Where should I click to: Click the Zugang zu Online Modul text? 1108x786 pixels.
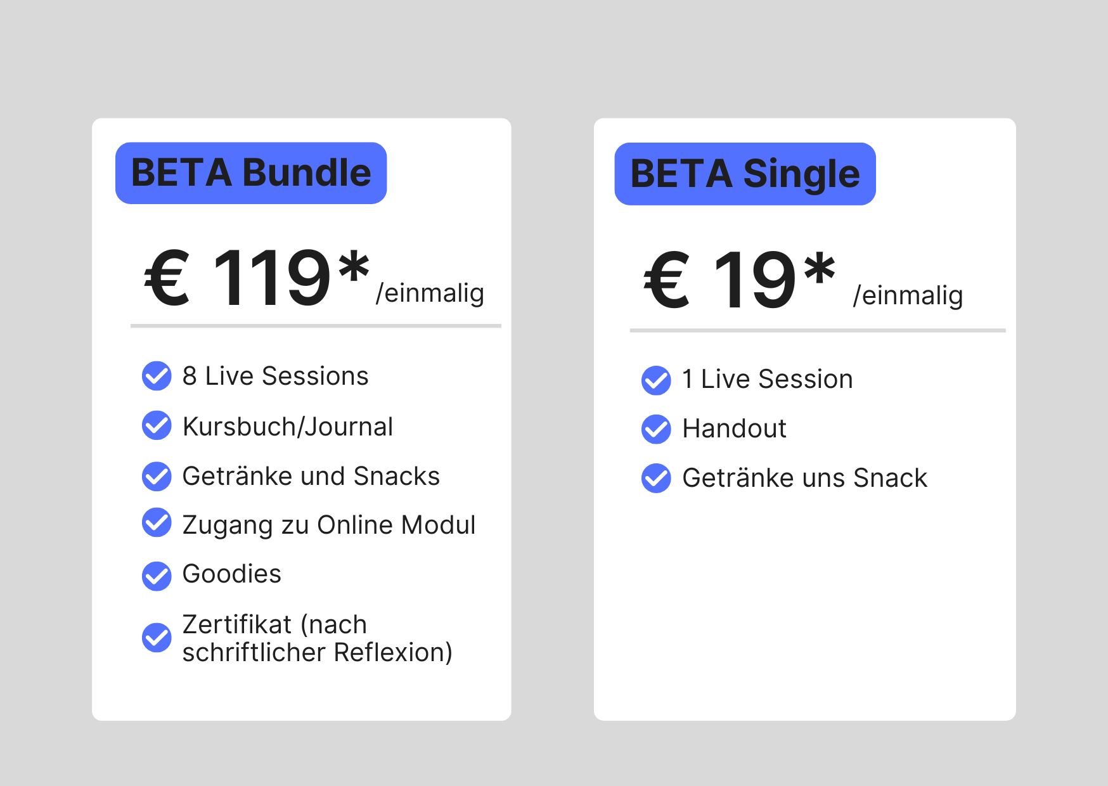[328, 525]
